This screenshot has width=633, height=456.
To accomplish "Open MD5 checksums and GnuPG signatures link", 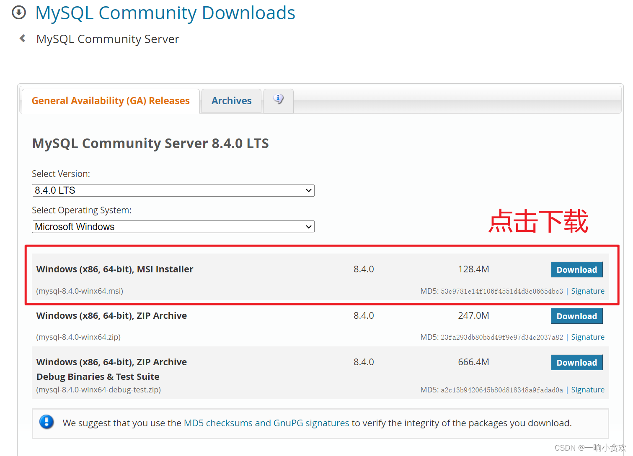I will (266, 423).
